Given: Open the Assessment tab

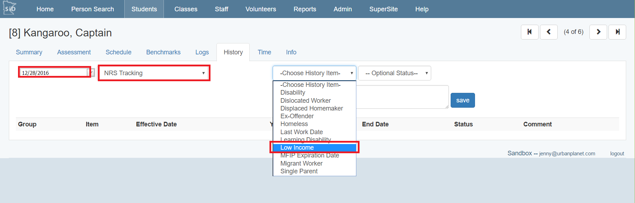Looking at the screenshot, I should pos(74,52).
